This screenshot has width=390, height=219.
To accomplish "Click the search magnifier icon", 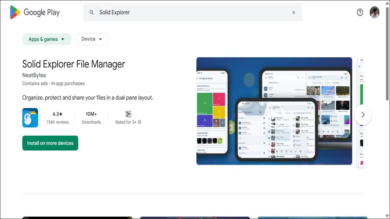I will pos(92,12).
